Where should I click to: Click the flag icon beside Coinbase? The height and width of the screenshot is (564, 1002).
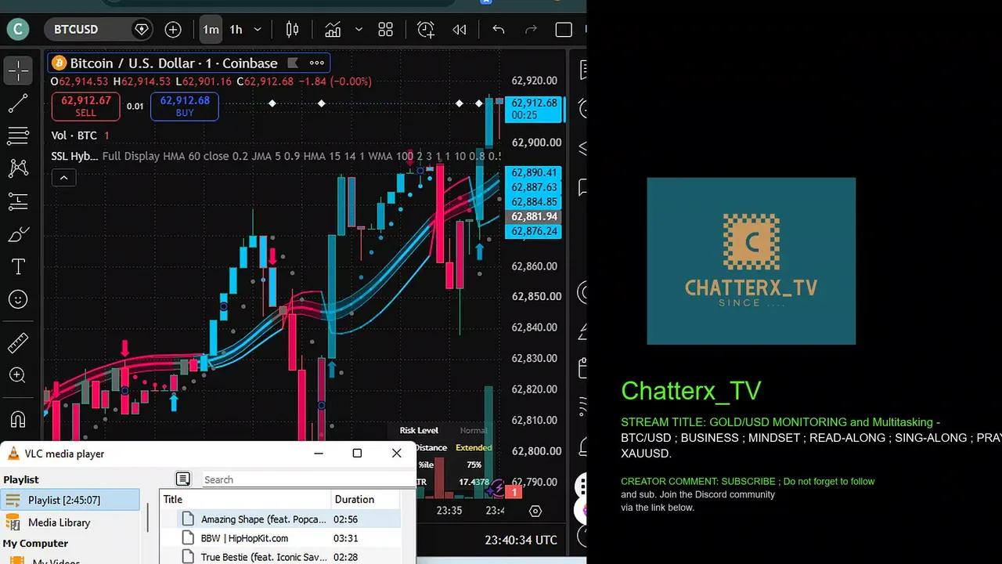pos(293,63)
